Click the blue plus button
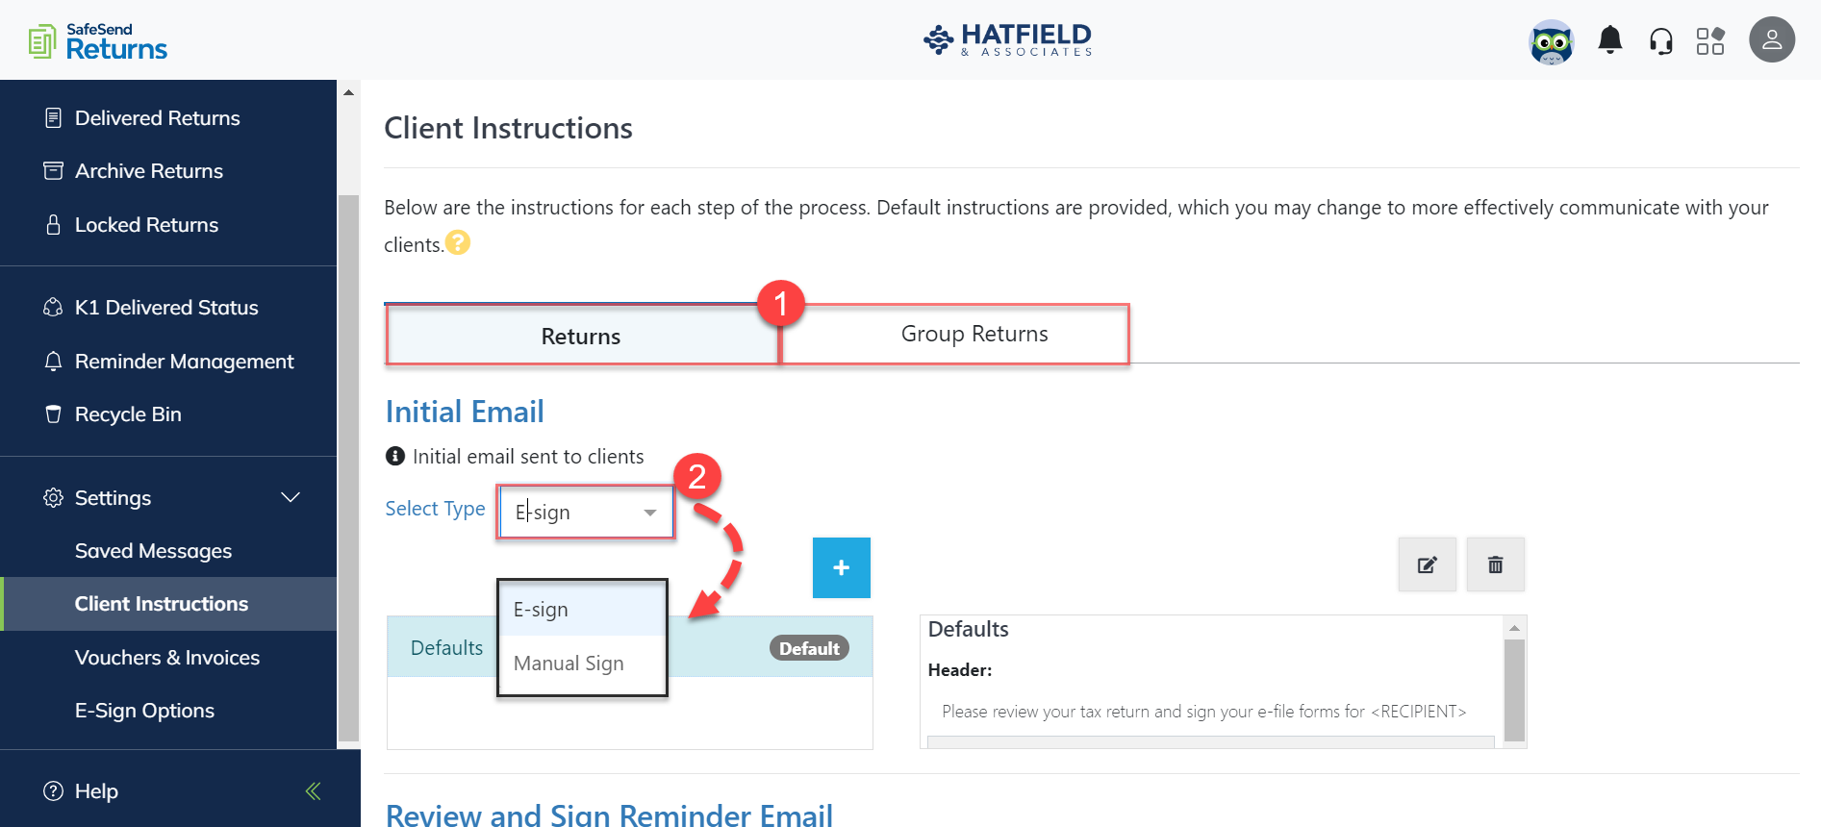 [841, 567]
